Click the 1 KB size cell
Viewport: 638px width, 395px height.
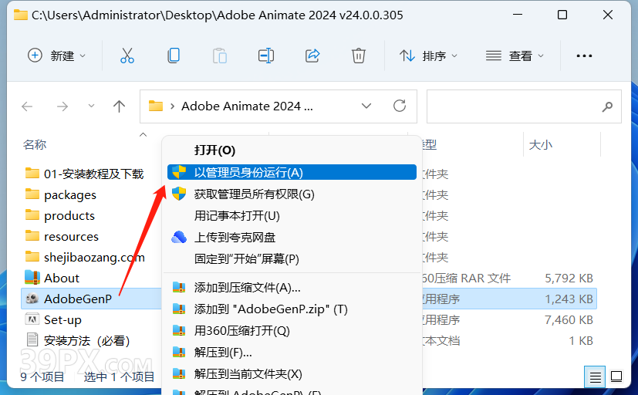point(581,341)
